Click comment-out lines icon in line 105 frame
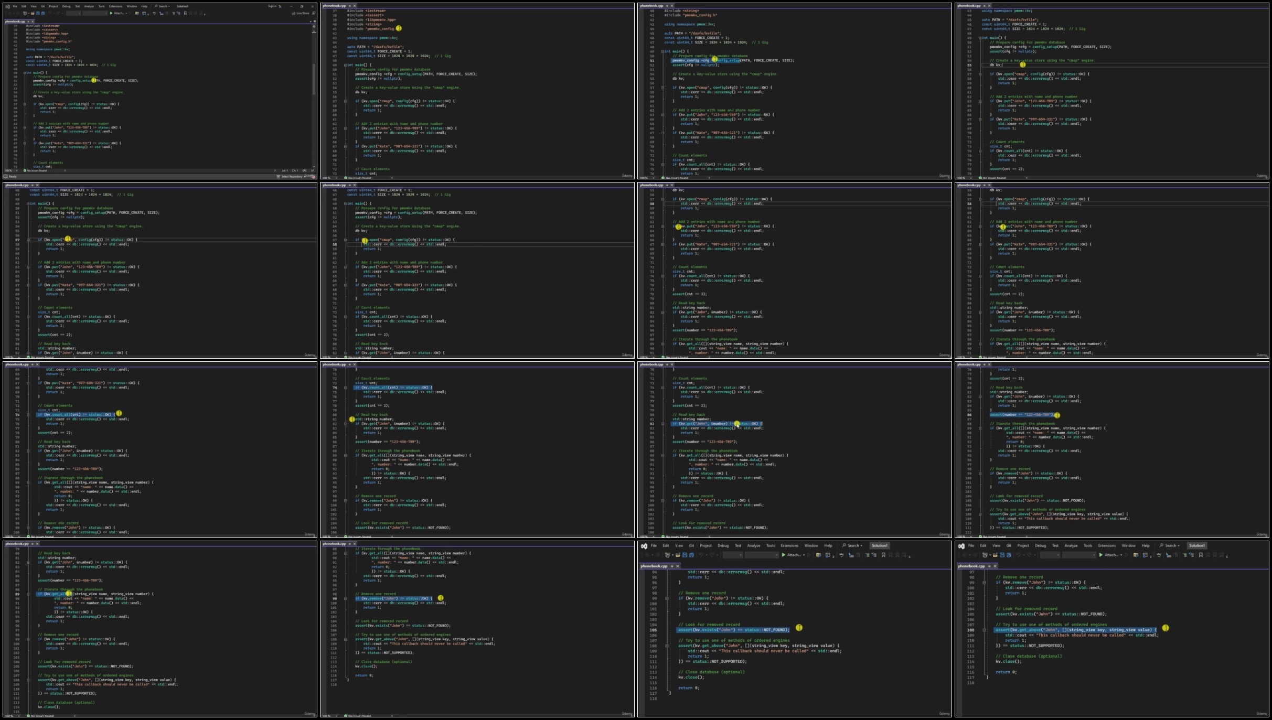The width and height of the screenshot is (1272, 720). [x=868, y=555]
